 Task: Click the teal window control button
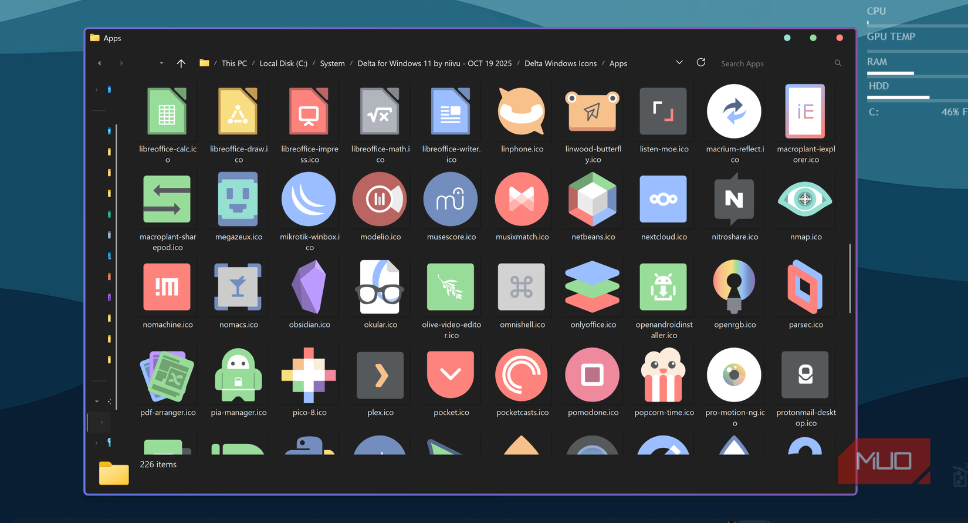coord(787,38)
